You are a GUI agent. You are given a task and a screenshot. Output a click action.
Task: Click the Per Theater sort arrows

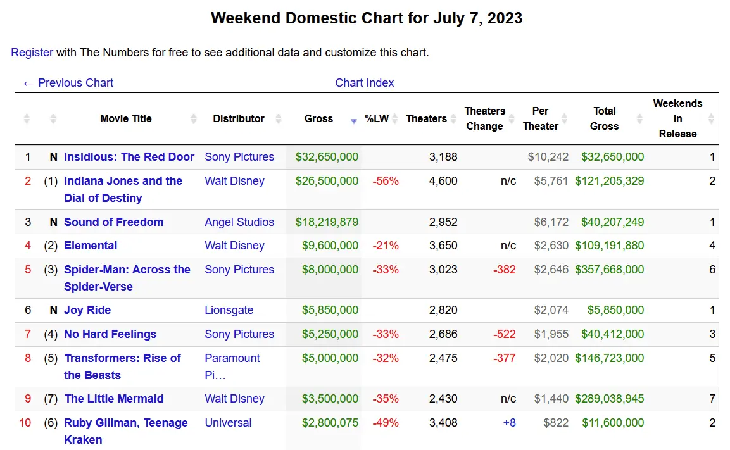565,119
